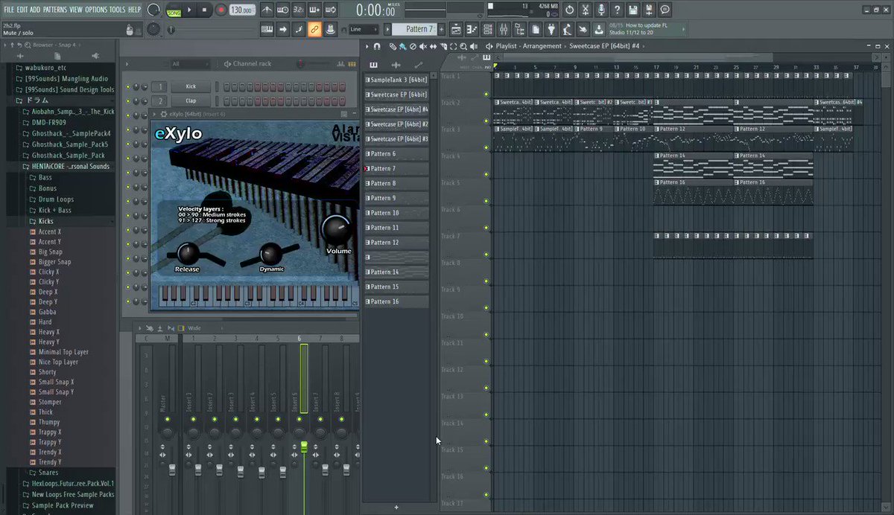894x515 pixels.
Task: Open the channel rack icon in toolbar
Action: pyautogui.click(x=489, y=29)
